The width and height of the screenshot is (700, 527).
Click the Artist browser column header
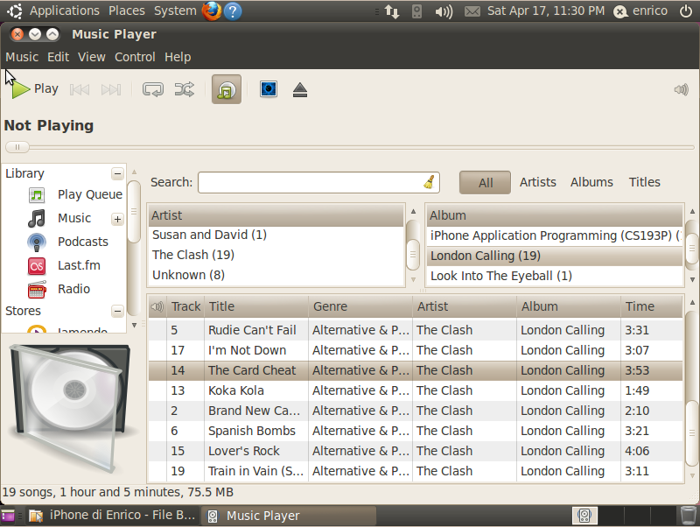click(276, 215)
